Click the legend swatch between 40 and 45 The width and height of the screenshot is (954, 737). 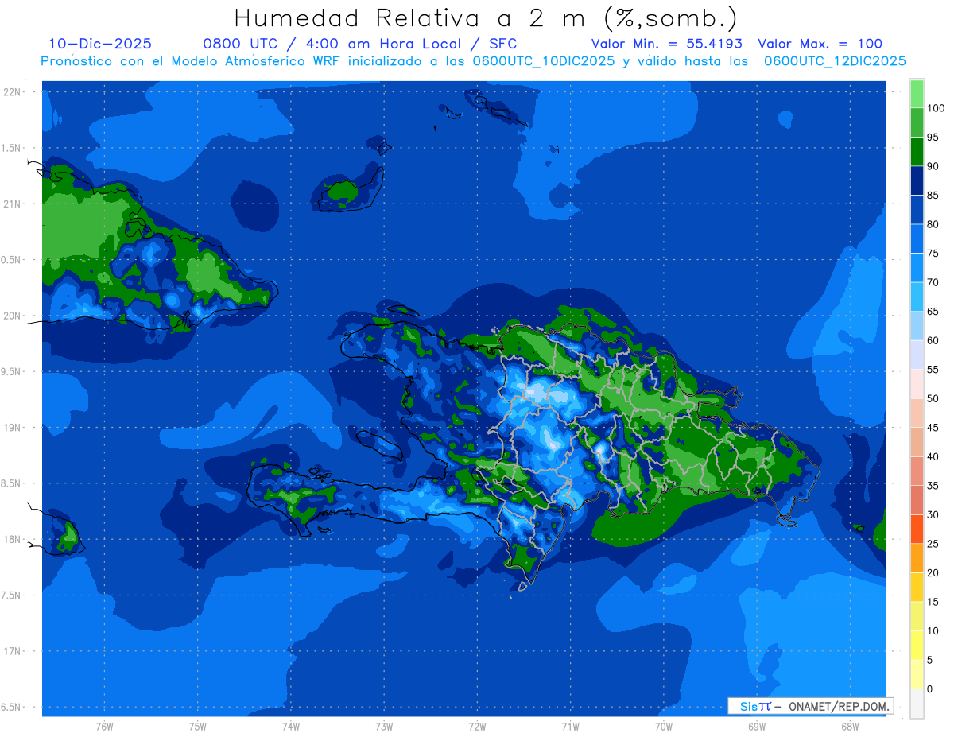pos(917,442)
